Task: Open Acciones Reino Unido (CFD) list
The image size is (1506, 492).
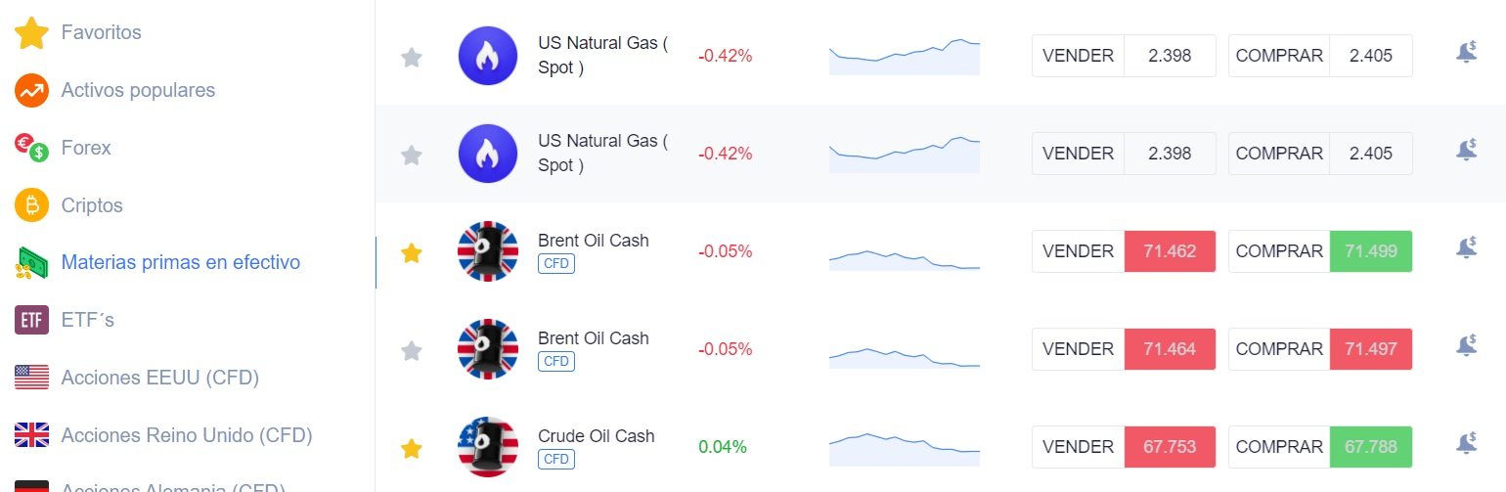Action: click(186, 434)
